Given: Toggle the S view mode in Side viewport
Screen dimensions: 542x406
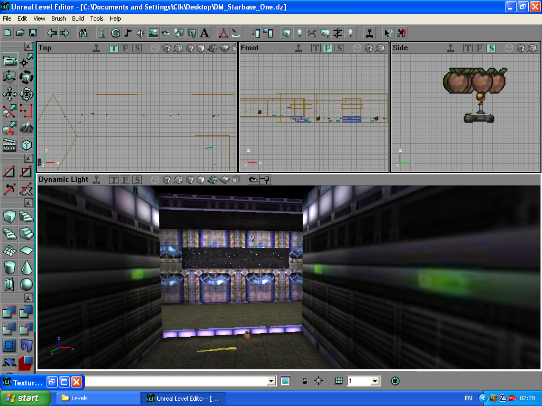Looking at the screenshot, I should click(491, 48).
